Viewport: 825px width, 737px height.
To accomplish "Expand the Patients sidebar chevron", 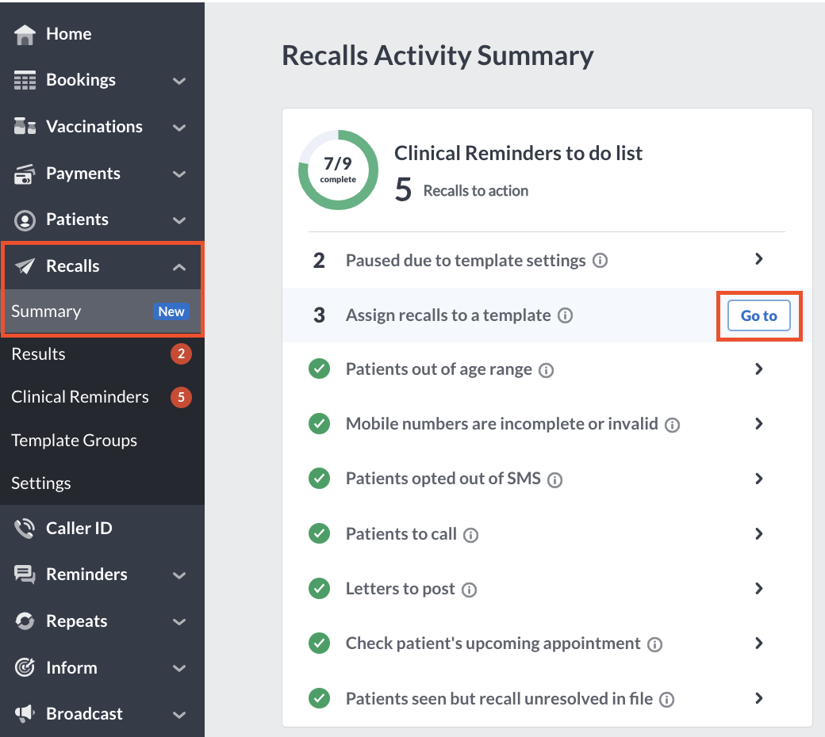I will click(x=179, y=221).
